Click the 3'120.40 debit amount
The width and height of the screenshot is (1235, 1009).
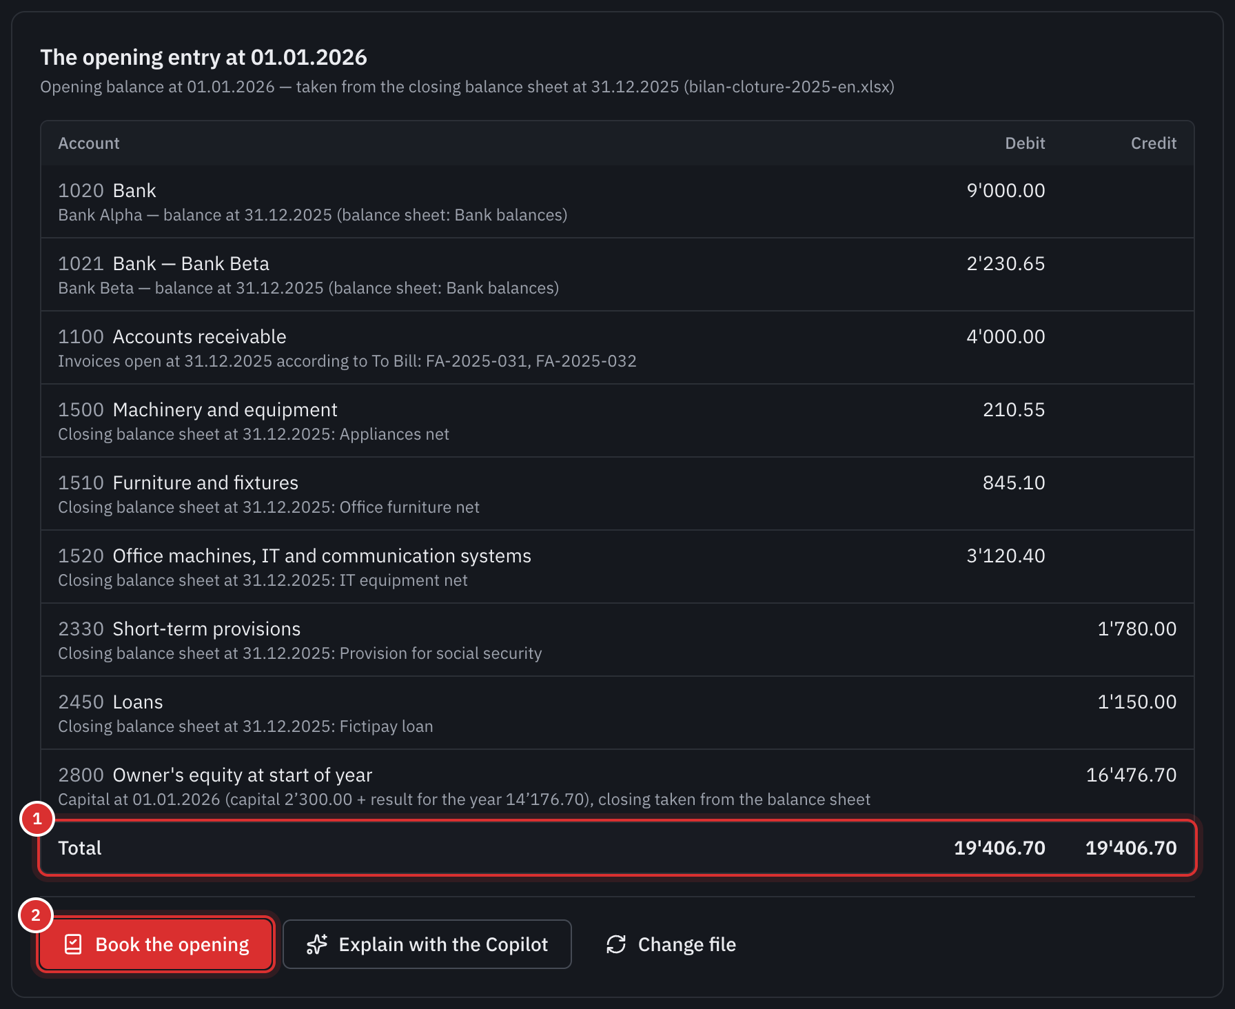point(1006,556)
